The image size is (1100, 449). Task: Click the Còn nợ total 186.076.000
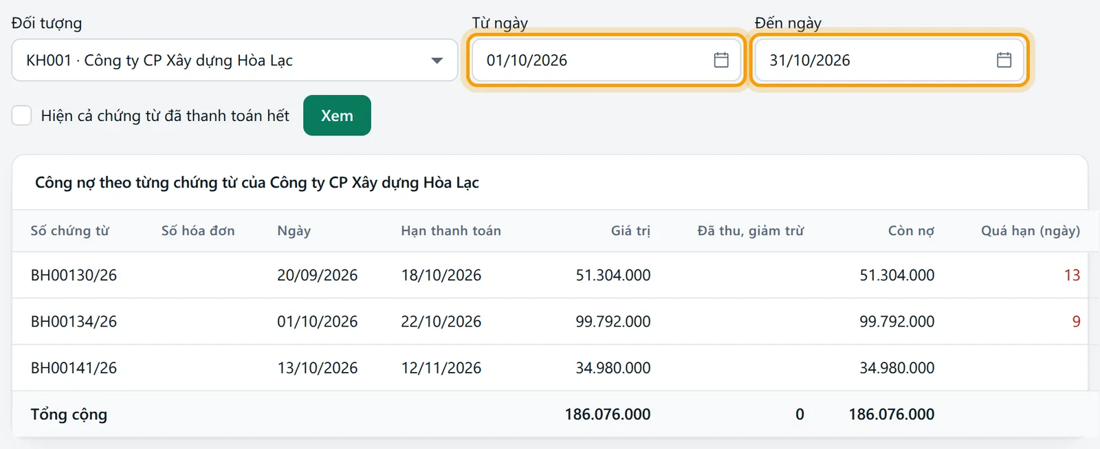tap(892, 414)
